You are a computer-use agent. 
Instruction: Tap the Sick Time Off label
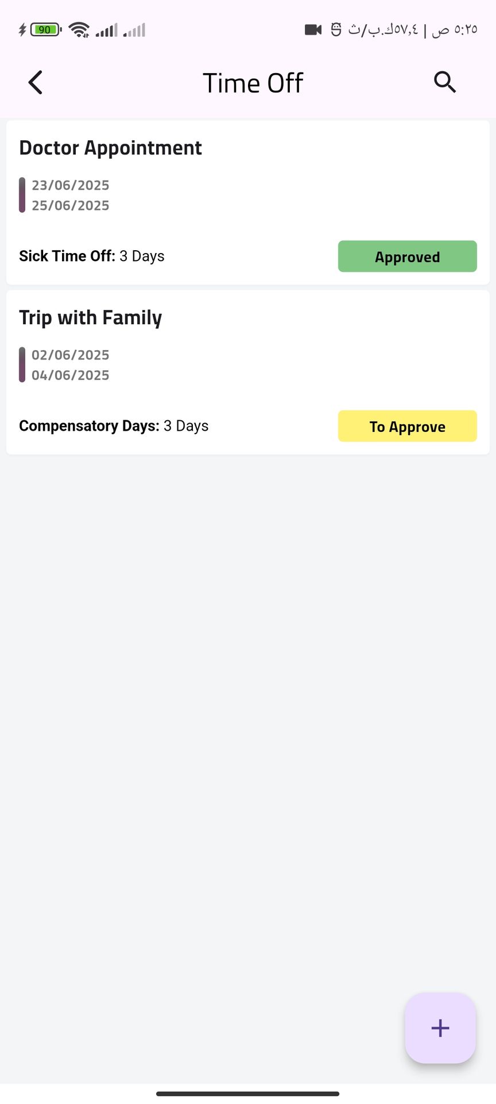point(67,256)
